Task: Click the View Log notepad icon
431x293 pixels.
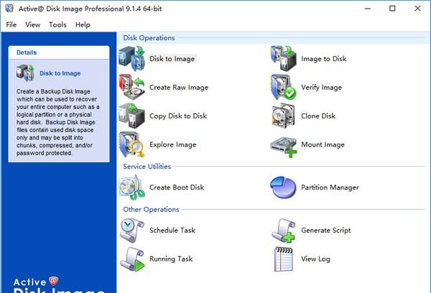Action: [x=284, y=259]
